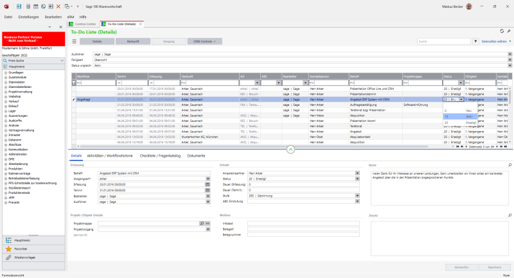Close the navigation sidebar with the X
Screen dimensions: 514x278
pyautogui.click(x=60, y=27)
